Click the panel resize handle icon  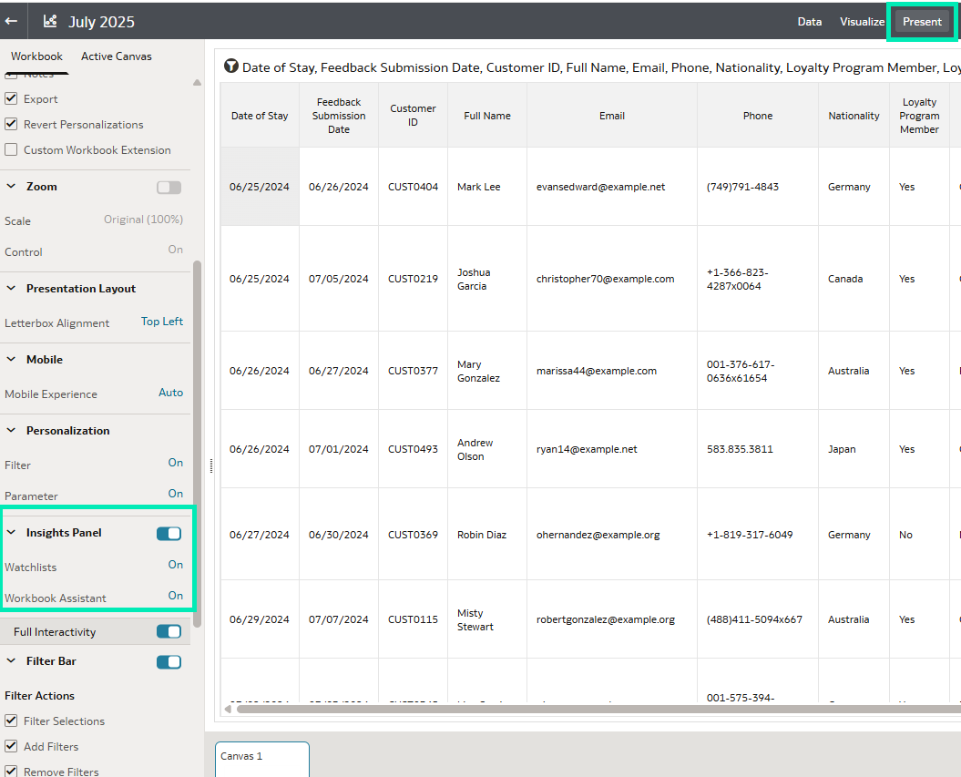tap(211, 465)
